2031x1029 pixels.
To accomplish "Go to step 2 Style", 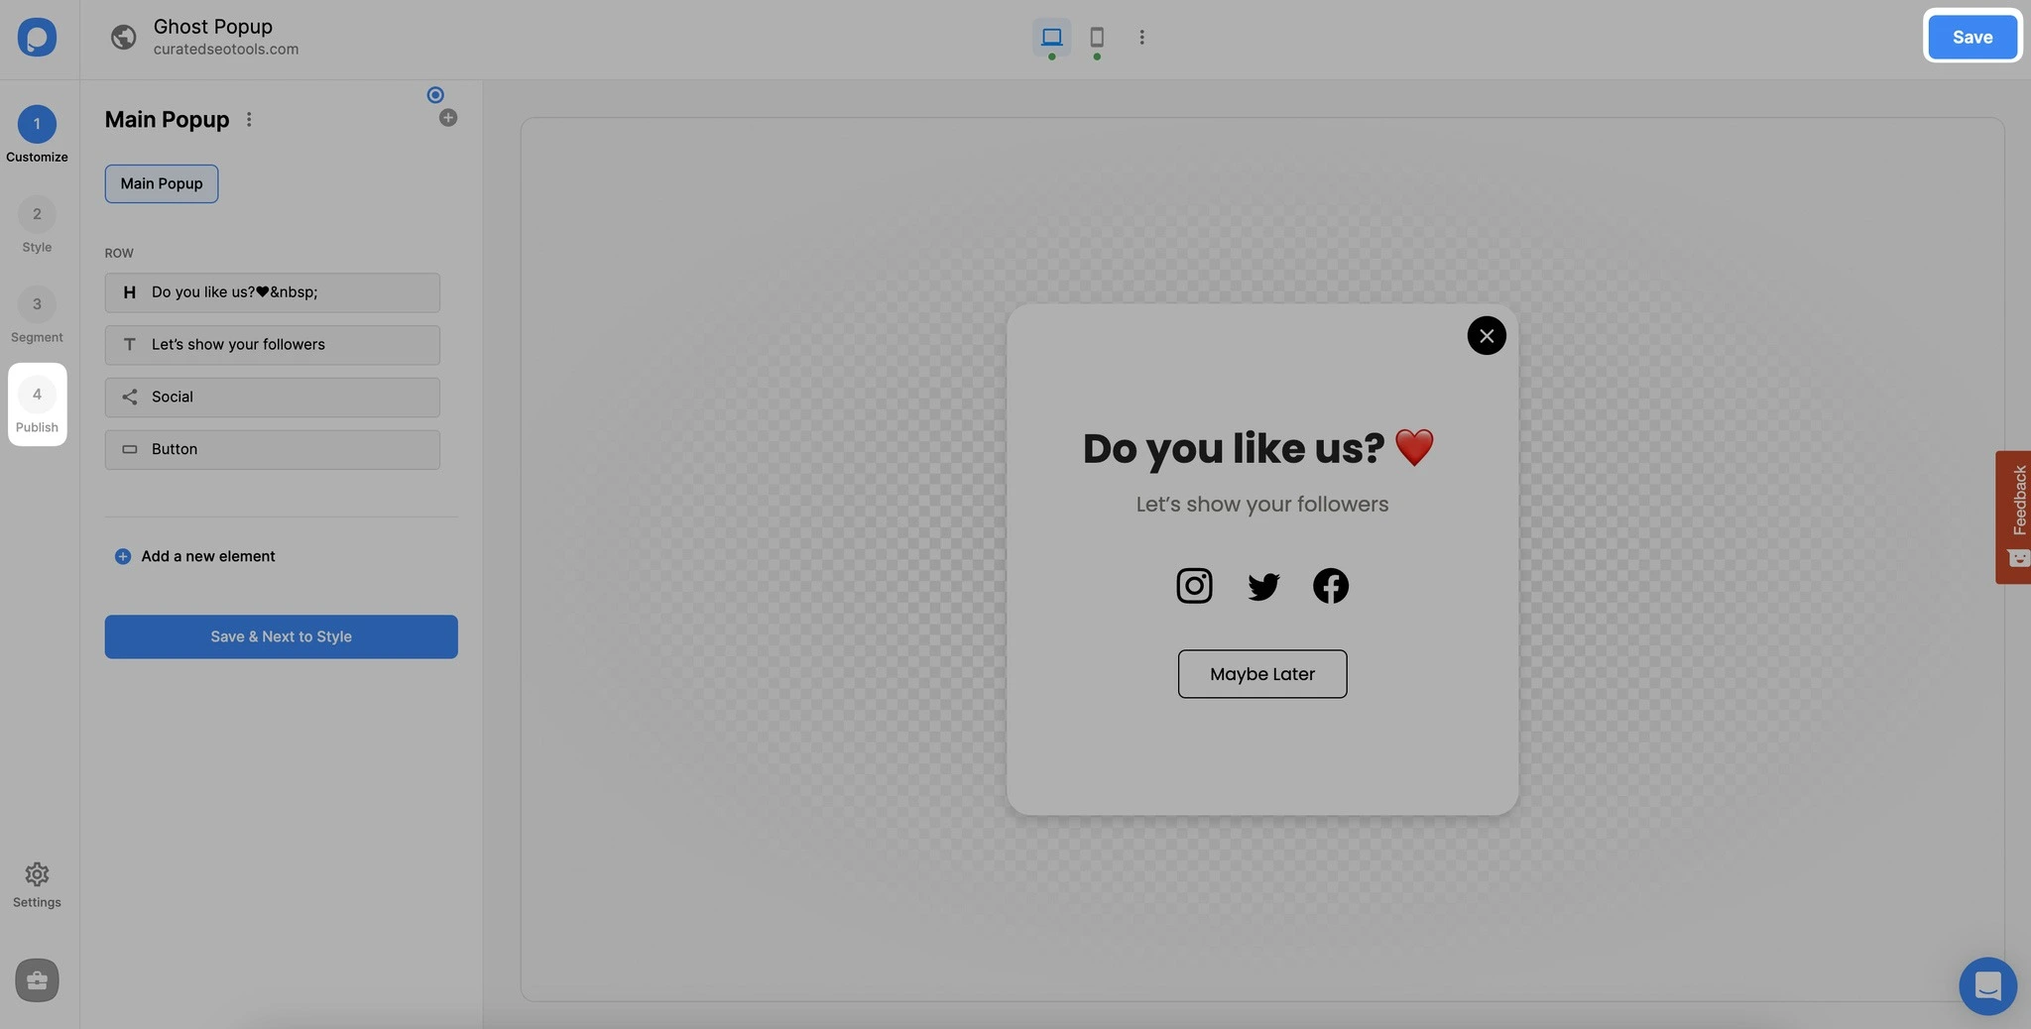I will (x=37, y=225).
